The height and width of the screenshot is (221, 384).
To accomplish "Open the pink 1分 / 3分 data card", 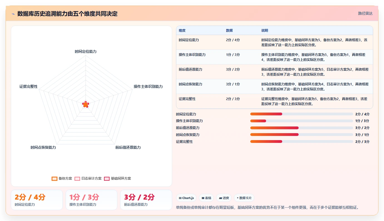I will tap(91, 200).
